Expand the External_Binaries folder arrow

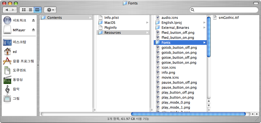pyautogui.click(x=204, y=27)
